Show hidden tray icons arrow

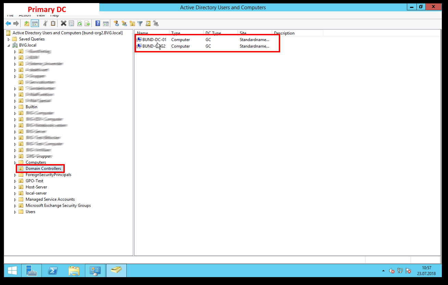tap(383, 271)
